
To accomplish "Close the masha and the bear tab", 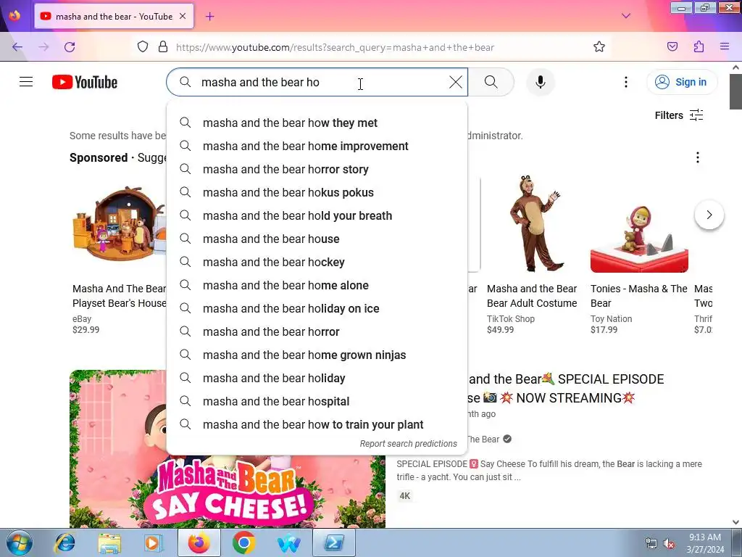I will (183, 16).
